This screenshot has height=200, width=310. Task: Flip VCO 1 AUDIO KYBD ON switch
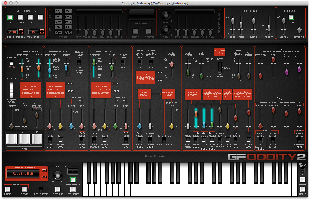tap(79, 63)
